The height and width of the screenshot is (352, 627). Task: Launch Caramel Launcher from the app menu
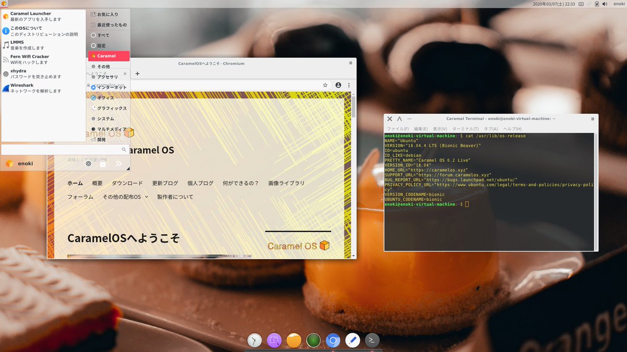coord(43,16)
